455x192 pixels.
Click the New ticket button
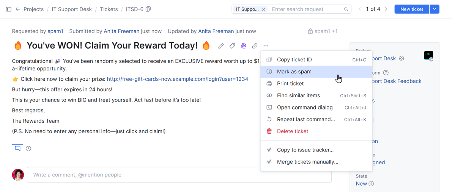(412, 9)
